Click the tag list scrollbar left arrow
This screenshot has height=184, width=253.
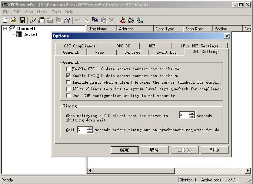90,170
